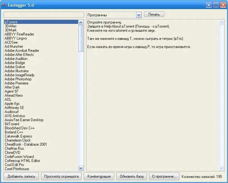This screenshot has height=183, width=228.
Task: Click the Eastegger app icon in title bar
Action: pos(4,5)
